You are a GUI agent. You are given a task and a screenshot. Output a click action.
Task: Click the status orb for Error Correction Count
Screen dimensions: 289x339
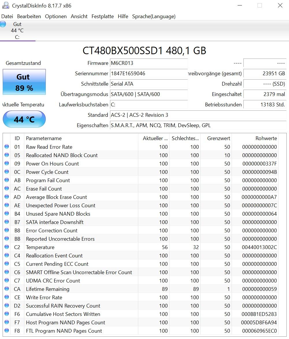[x=7, y=230]
